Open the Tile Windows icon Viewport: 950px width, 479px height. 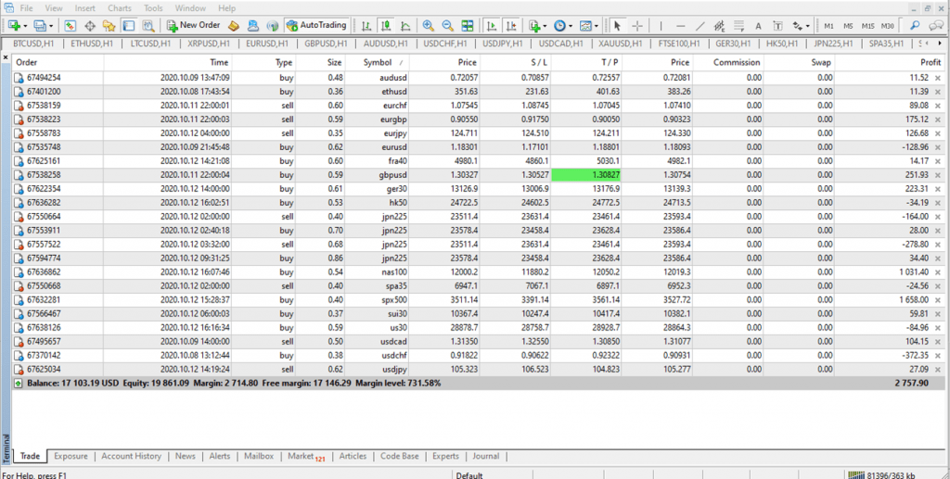(469, 25)
